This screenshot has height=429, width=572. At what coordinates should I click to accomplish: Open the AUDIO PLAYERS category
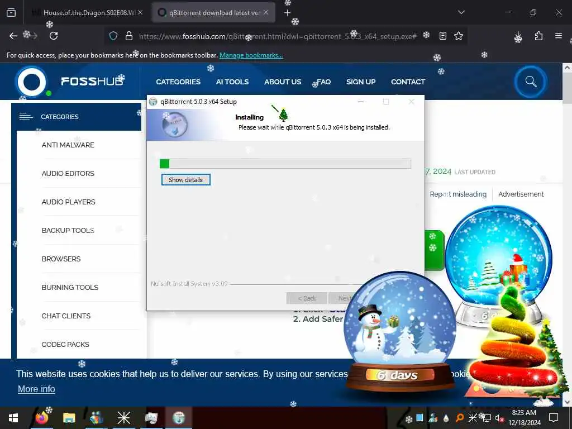(68, 202)
